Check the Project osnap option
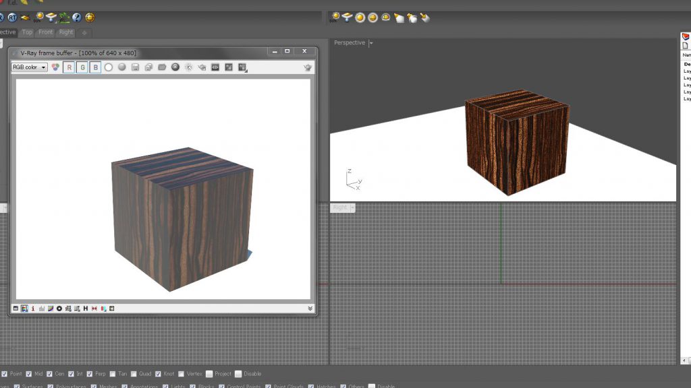 click(210, 374)
